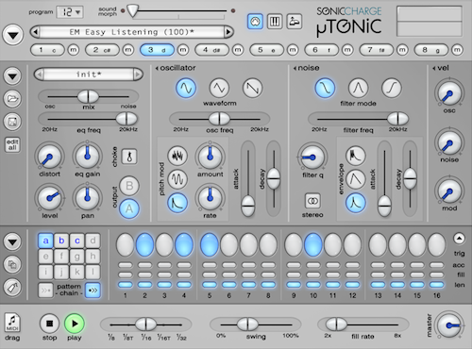The width and height of the screenshot is (472, 349).
Task: Select drum channel 5 e
Action: pyautogui.click(x=267, y=50)
